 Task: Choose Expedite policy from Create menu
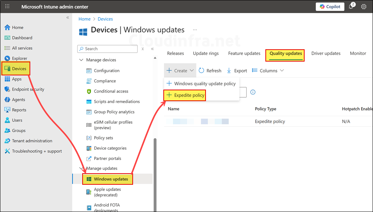click(x=185, y=95)
